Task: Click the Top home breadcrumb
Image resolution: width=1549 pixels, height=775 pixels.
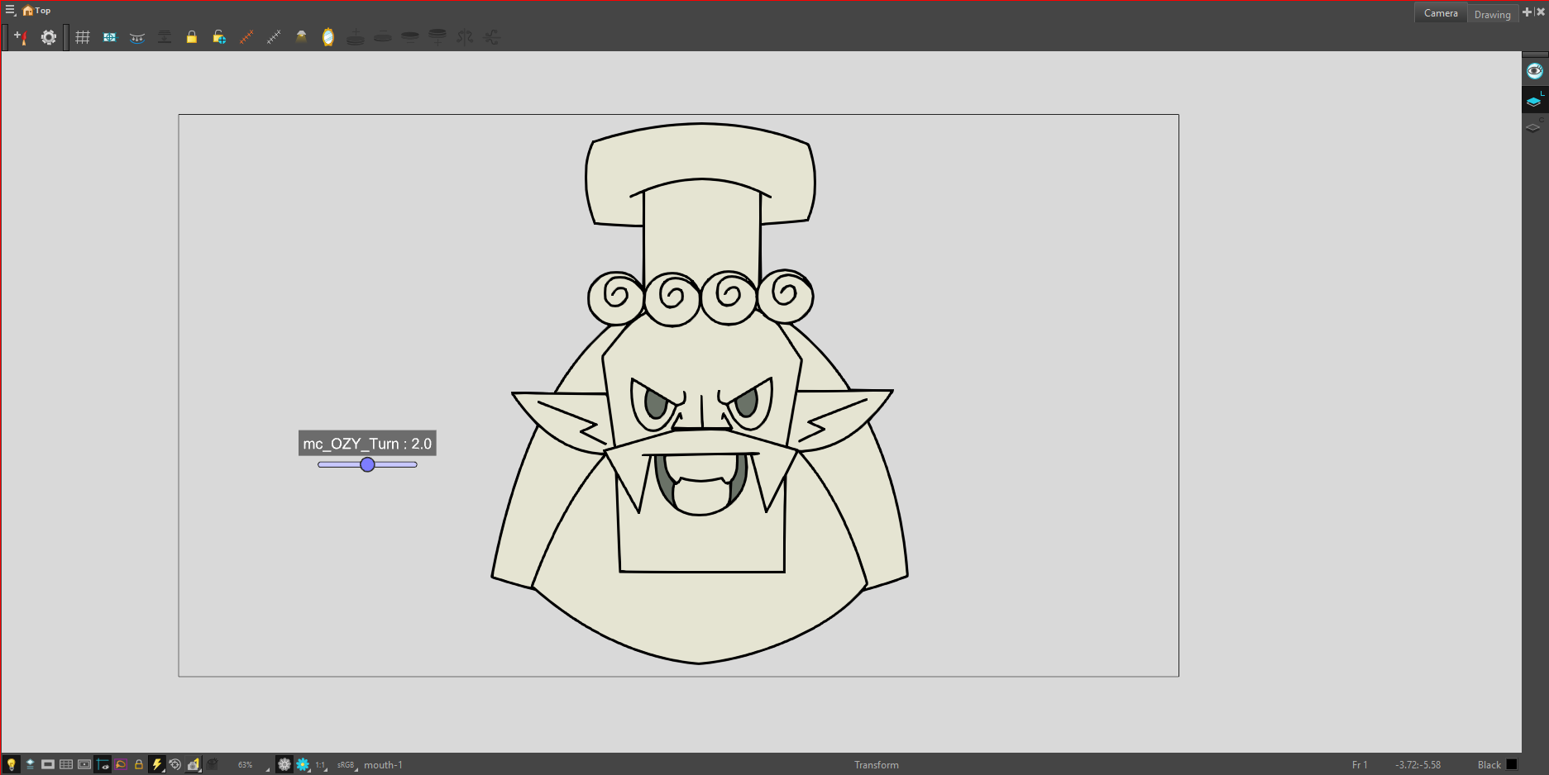Action: pos(36,11)
